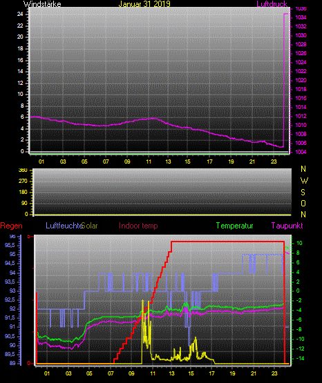
Task: Click the S compass letter on wind chart
Action: (x=303, y=193)
